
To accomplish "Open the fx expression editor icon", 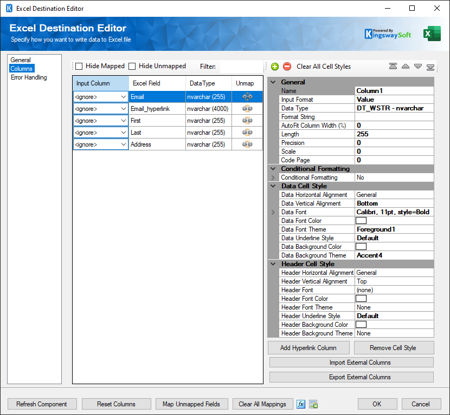I will tap(301, 404).
